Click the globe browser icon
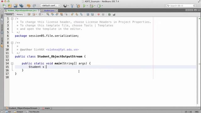201x113 pixels. (x=65, y=6)
